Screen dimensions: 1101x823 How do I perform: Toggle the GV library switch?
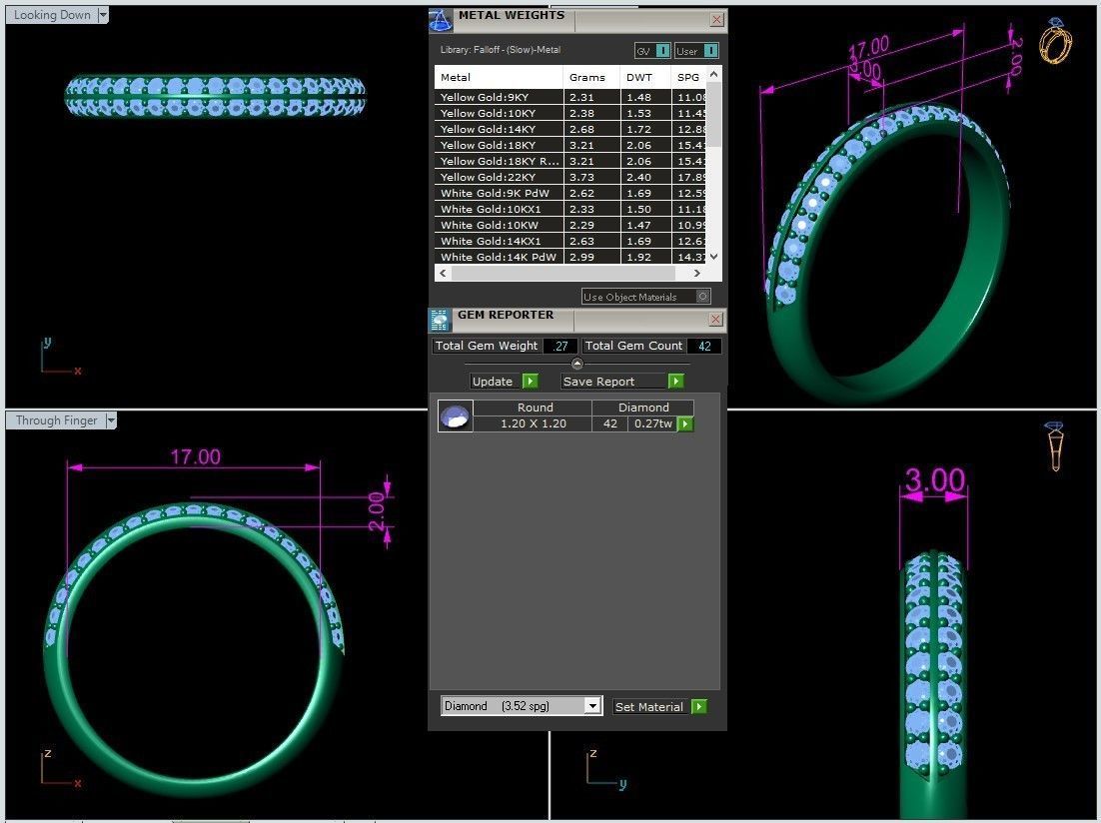[662, 51]
